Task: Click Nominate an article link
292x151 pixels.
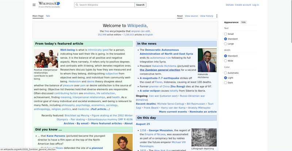Action: pos(203,112)
